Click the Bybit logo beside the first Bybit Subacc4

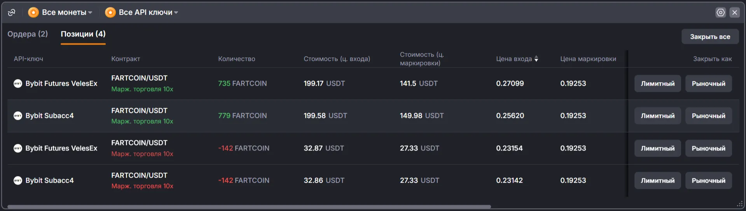click(x=18, y=116)
